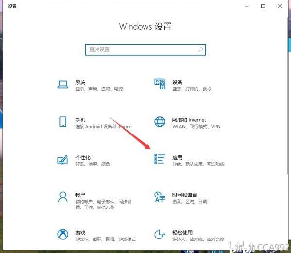Click 游戏栏、截屏、直播、游戏模式 text
Viewport: 291px width, 253px height.
click(105, 239)
